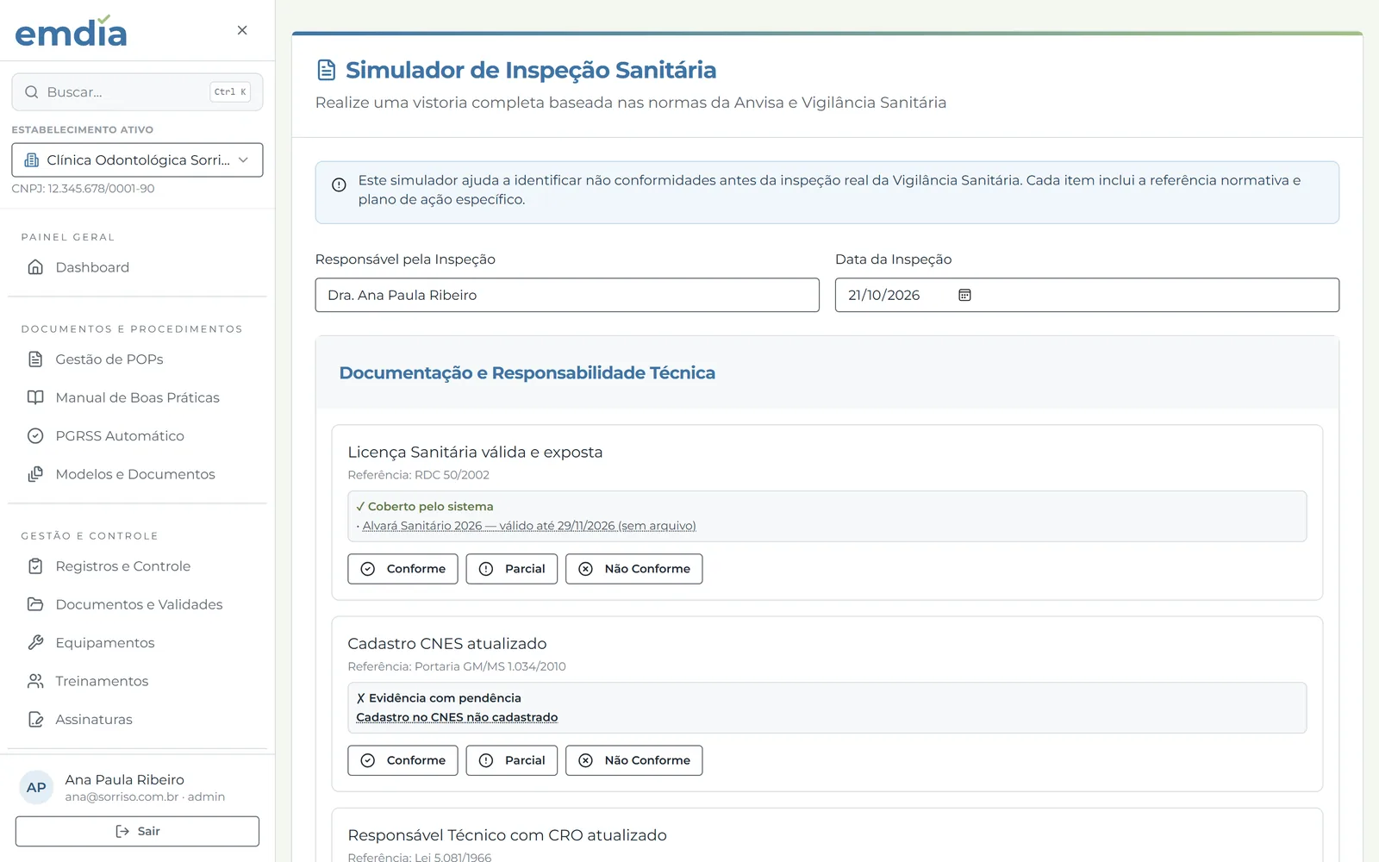Mark Cadastro CNES as Parcial
1379x862 pixels.
[x=512, y=760]
